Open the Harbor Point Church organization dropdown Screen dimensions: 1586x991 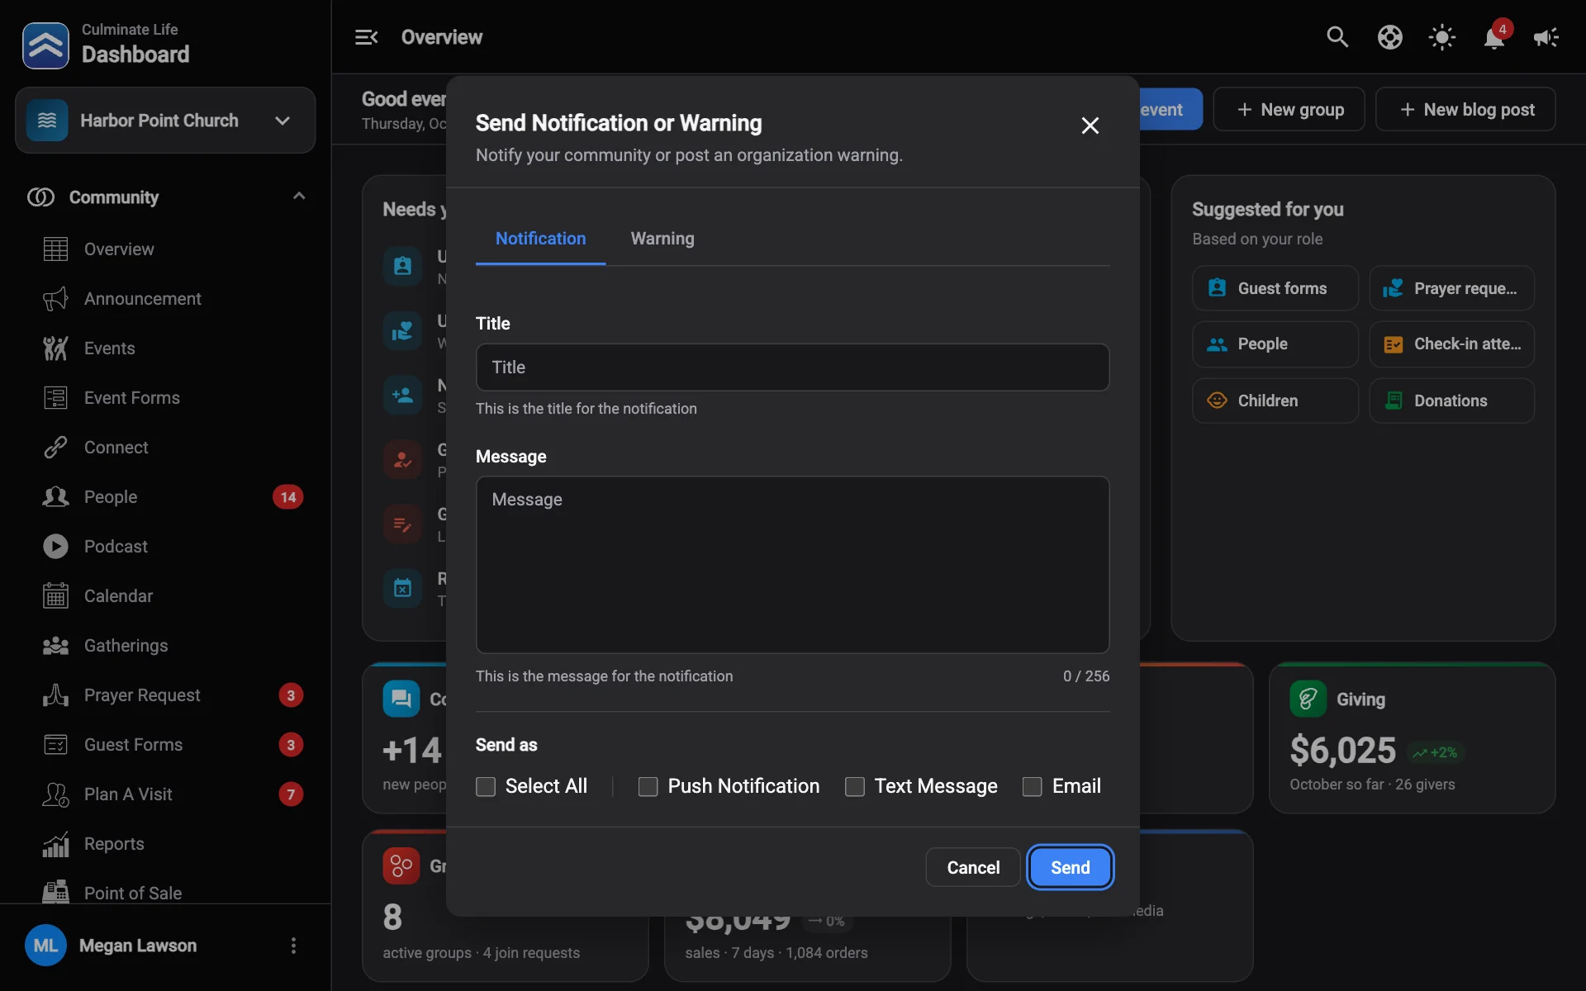165,121
